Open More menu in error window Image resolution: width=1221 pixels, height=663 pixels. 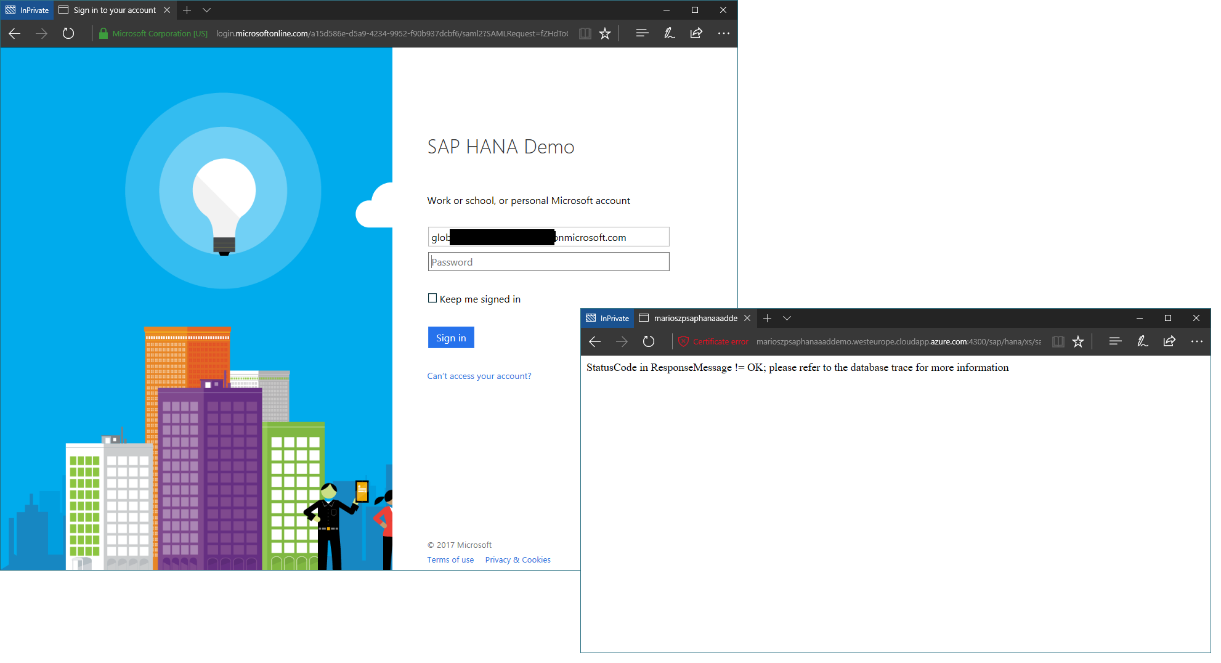1197,341
